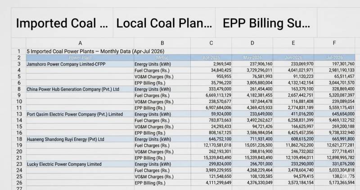Viewport: 360px width, 190px height.
Task: Select the Jamshoro Power Company Limited-CFPP cell
Action: point(80,64)
